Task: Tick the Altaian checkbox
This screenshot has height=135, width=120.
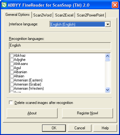Action: pos(12,76)
